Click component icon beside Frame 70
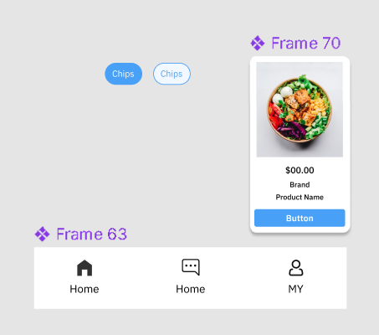 (x=258, y=44)
